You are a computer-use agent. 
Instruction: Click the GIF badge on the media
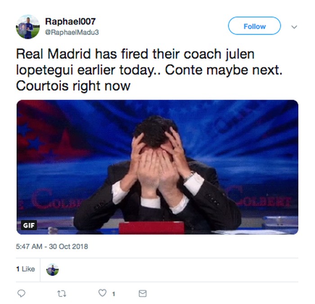click(29, 225)
